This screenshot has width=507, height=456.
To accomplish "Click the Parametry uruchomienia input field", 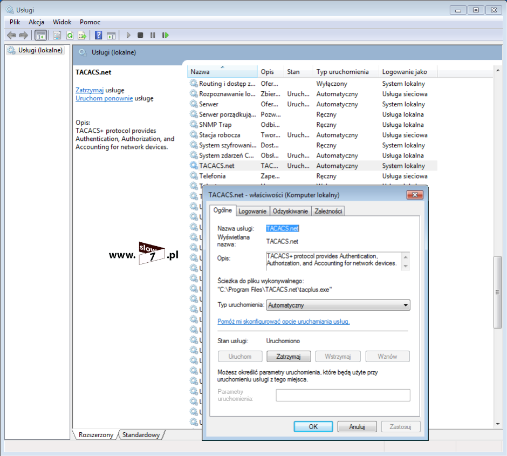I will (343, 395).
